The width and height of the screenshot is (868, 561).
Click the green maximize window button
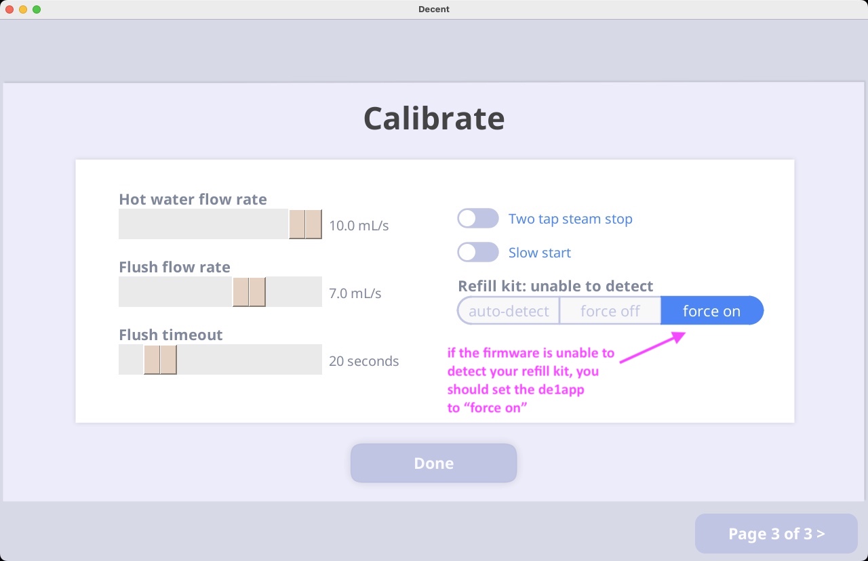(x=37, y=9)
